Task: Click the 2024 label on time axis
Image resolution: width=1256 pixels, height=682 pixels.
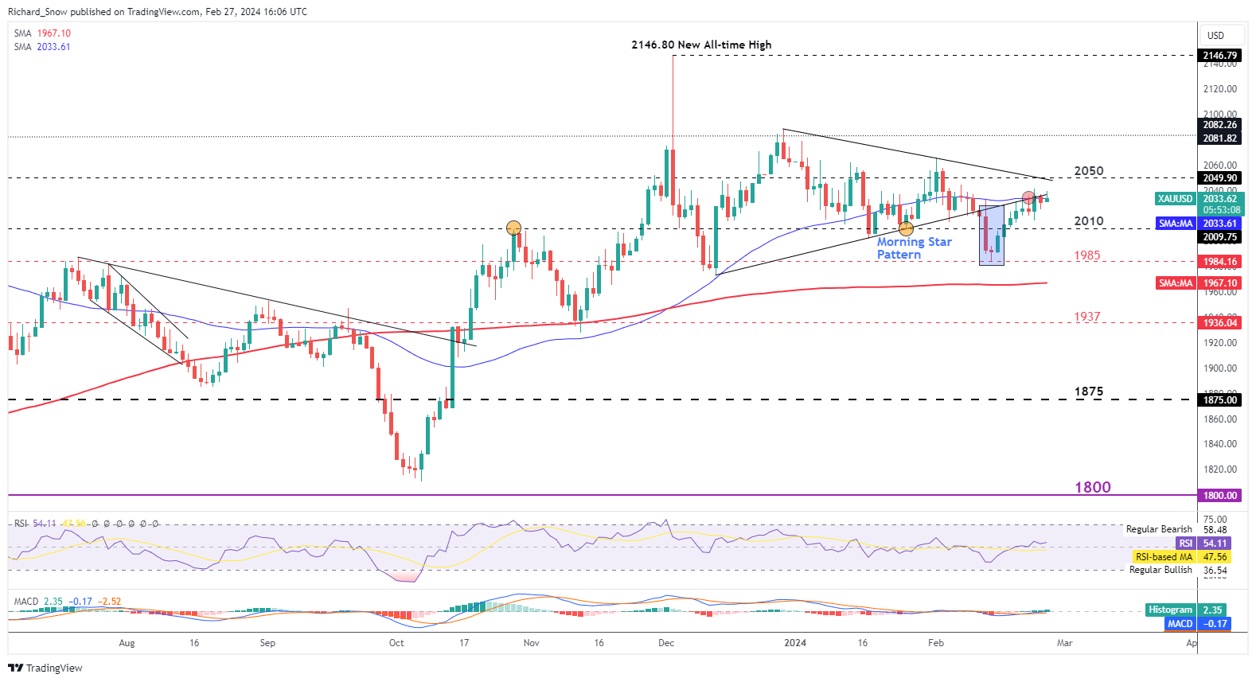Action: (x=794, y=643)
